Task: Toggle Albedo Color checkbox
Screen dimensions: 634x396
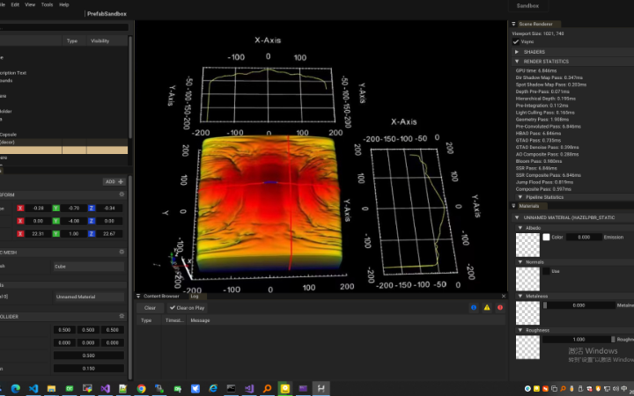Action: pyautogui.click(x=546, y=237)
